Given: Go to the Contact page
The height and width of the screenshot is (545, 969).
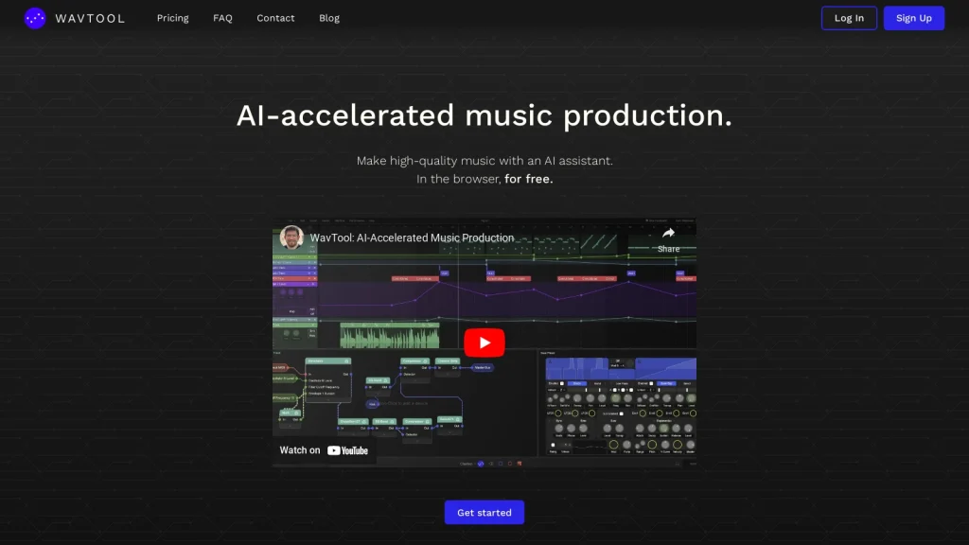Looking at the screenshot, I should [275, 18].
